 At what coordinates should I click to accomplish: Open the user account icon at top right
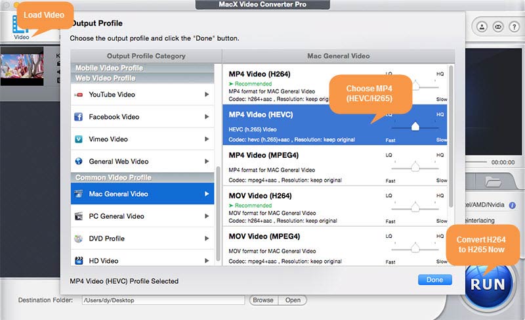pos(482,27)
